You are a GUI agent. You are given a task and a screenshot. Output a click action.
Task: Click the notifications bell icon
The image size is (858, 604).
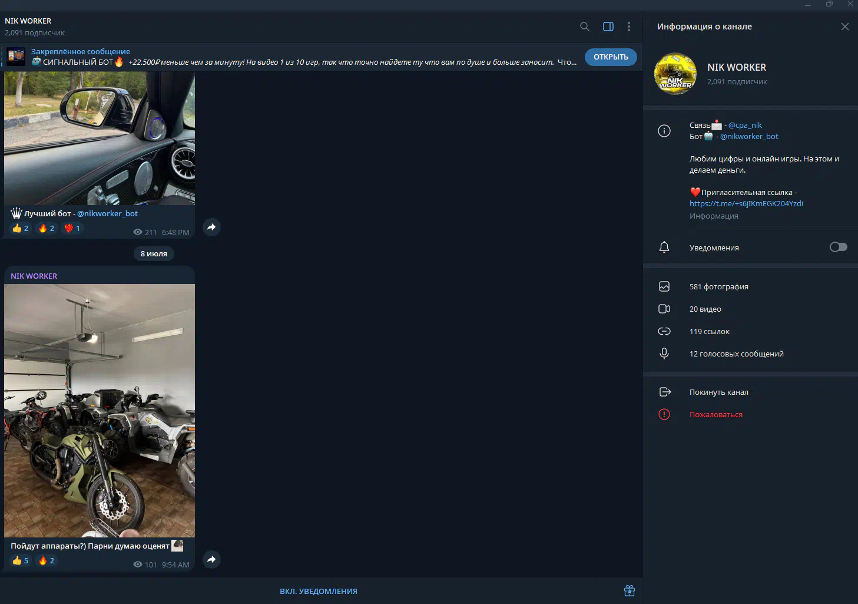664,247
